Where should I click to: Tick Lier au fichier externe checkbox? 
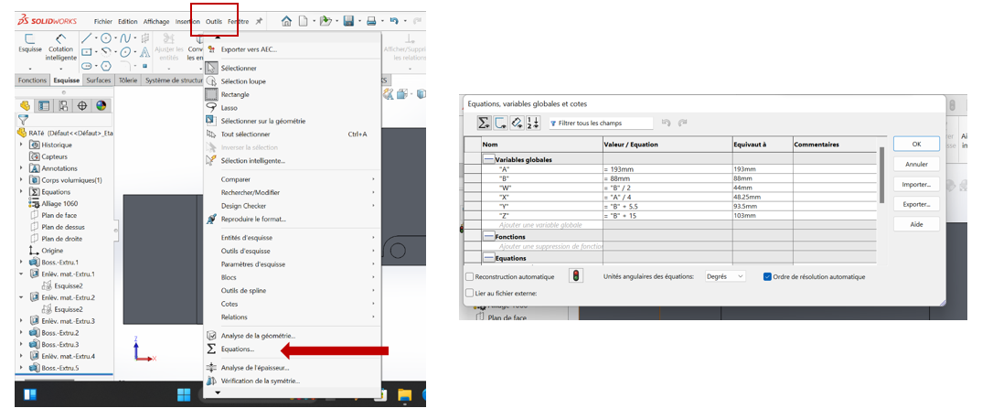point(470,293)
